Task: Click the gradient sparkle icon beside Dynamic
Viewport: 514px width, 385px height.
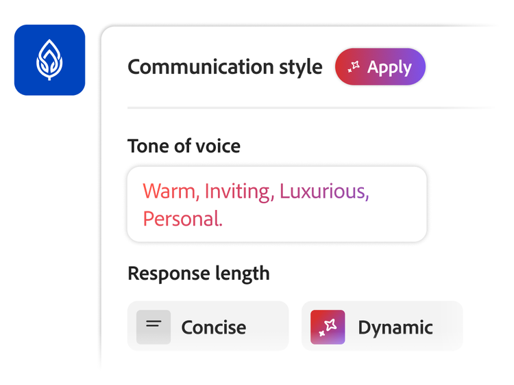Action: 327,326
